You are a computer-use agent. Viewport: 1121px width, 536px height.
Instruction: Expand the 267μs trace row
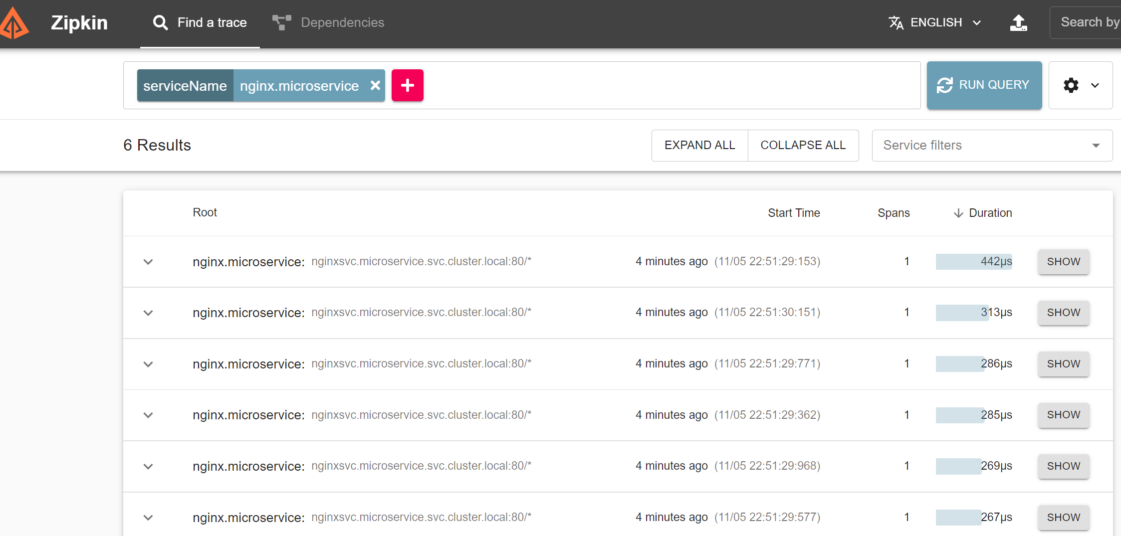pos(148,518)
